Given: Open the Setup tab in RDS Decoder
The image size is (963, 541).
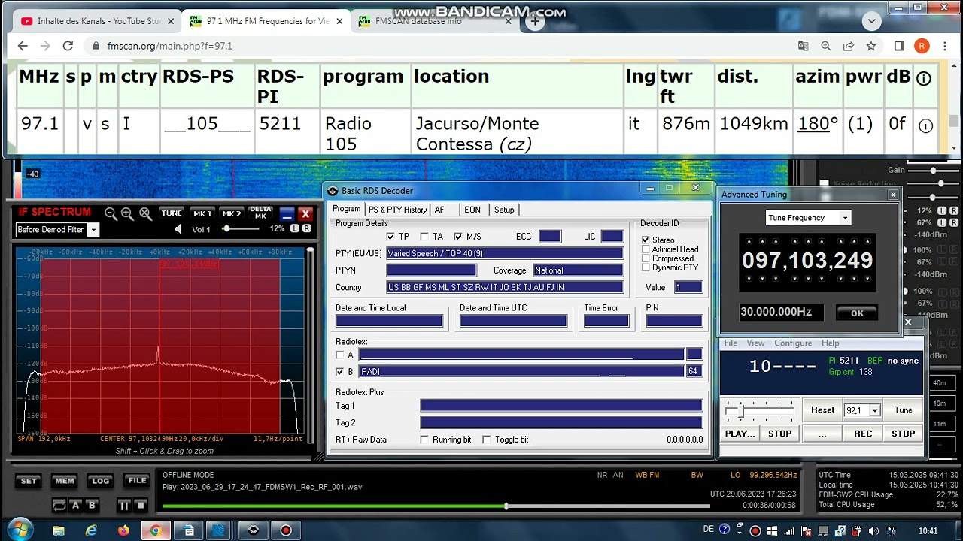Looking at the screenshot, I should coord(504,210).
